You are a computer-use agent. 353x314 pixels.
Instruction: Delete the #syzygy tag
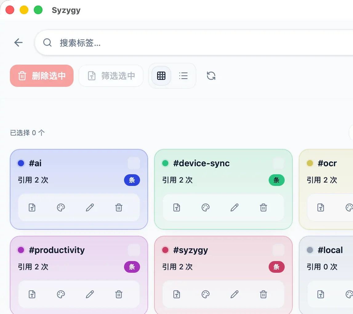263,294
